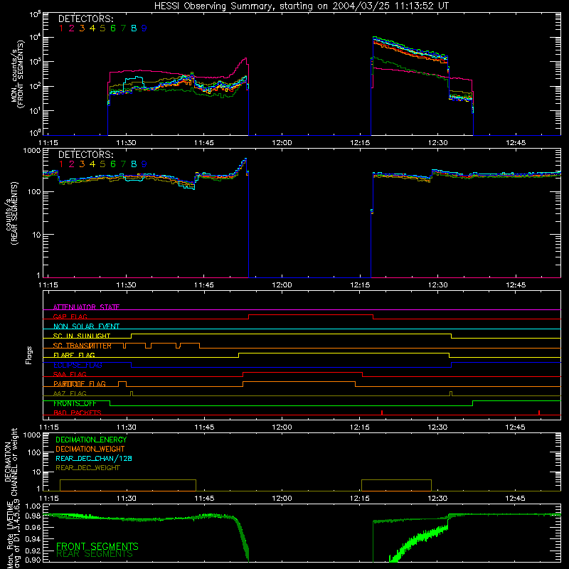Pick detector 9 in the rear segments legend
This screenshot has width=569, height=569.
tap(144, 164)
